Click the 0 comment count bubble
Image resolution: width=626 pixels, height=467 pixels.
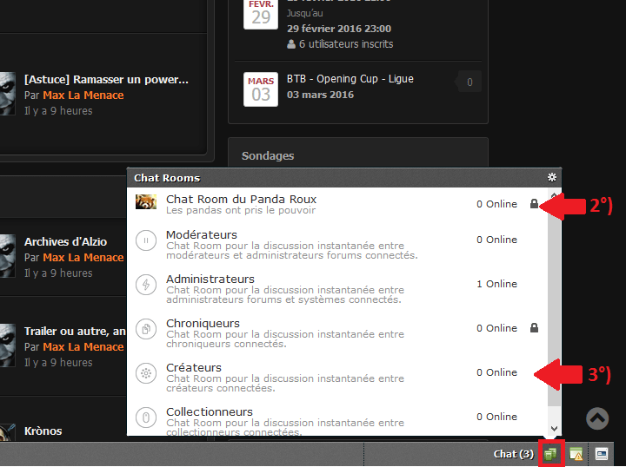[x=469, y=82]
